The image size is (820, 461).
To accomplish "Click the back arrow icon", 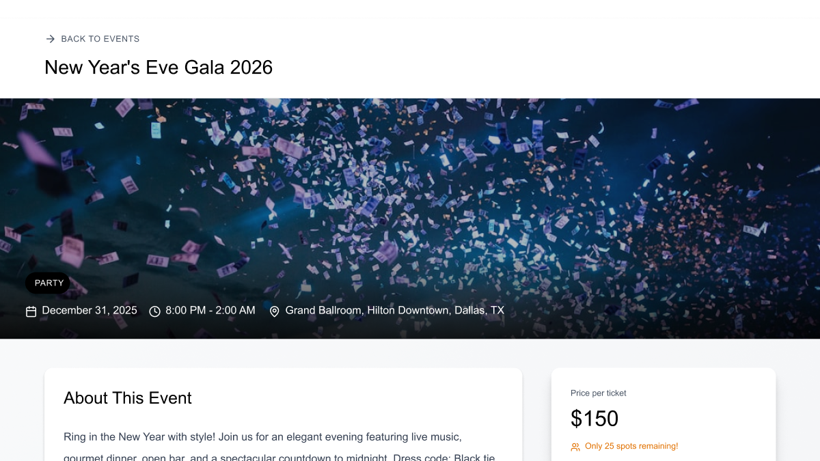I will click(50, 39).
